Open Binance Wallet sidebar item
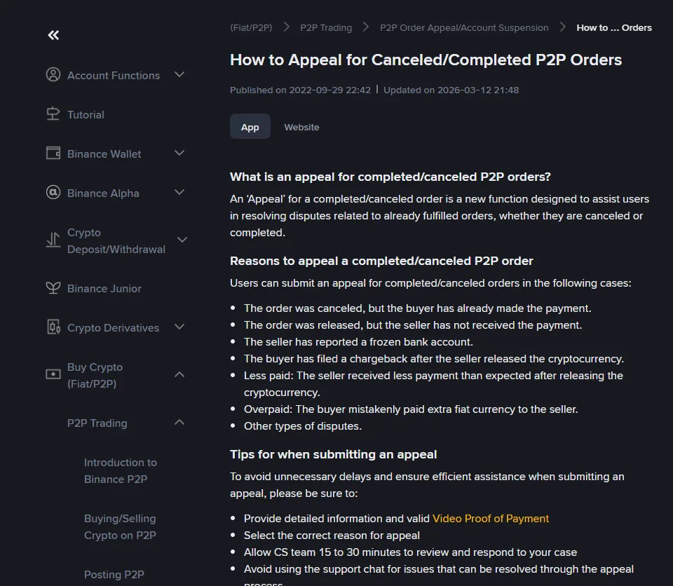 (x=104, y=154)
